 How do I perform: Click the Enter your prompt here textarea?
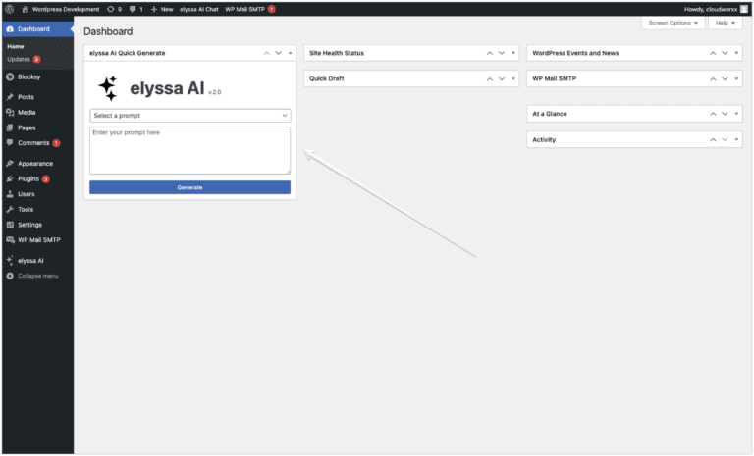point(189,150)
